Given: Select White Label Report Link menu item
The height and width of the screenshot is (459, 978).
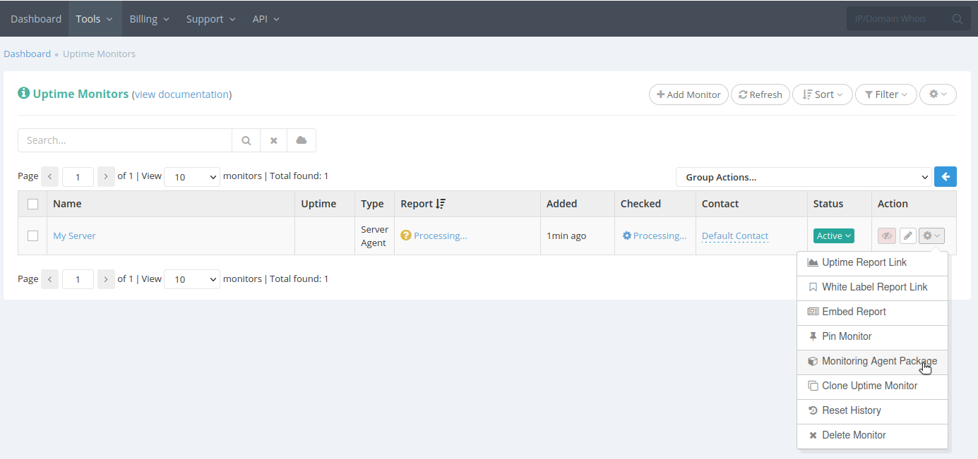Looking at the screenshot, I should pos(872,288).
